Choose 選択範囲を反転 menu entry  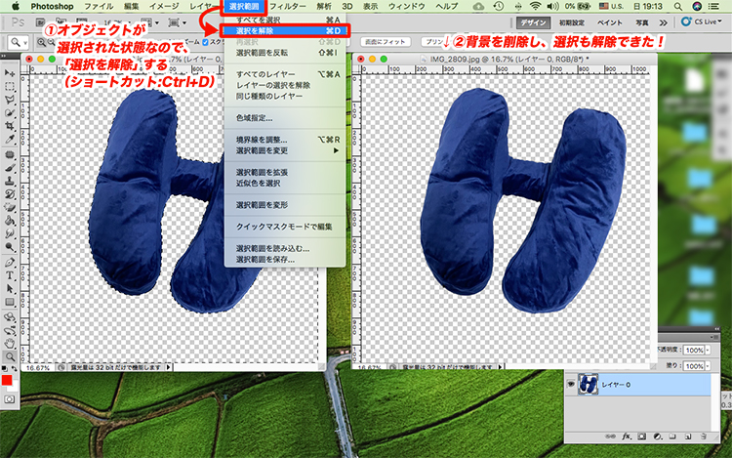point(285,53)
